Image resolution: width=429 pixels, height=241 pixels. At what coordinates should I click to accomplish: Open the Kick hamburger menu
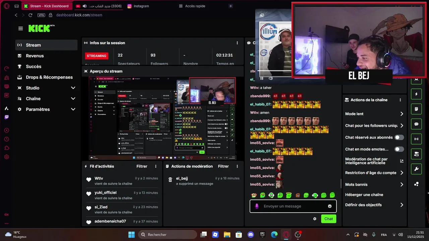click(x=21, y=28)
